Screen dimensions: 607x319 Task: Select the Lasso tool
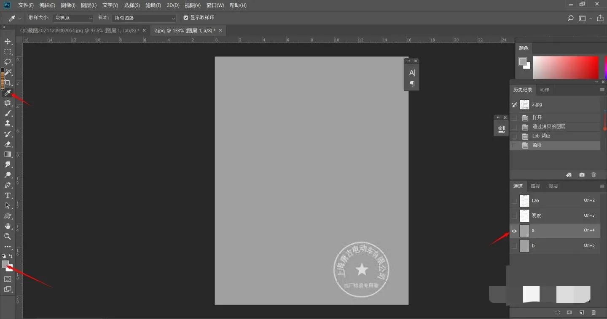coord(8,62)
